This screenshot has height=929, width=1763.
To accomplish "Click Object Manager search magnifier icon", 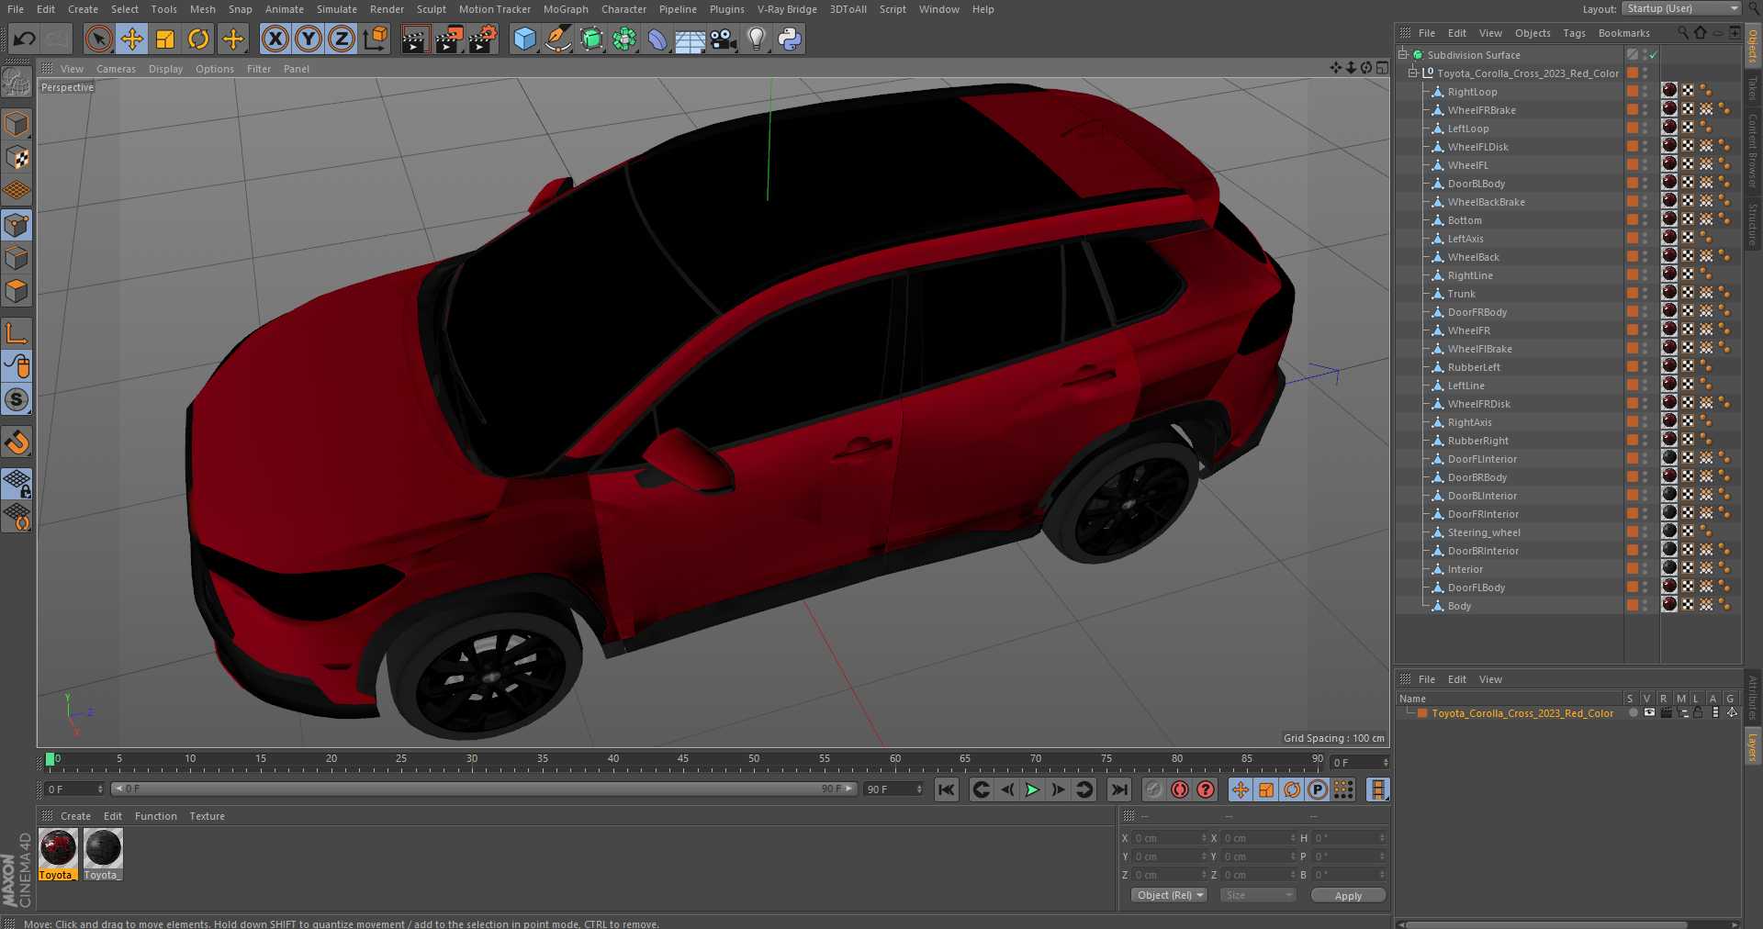I will click(1683, 32).
